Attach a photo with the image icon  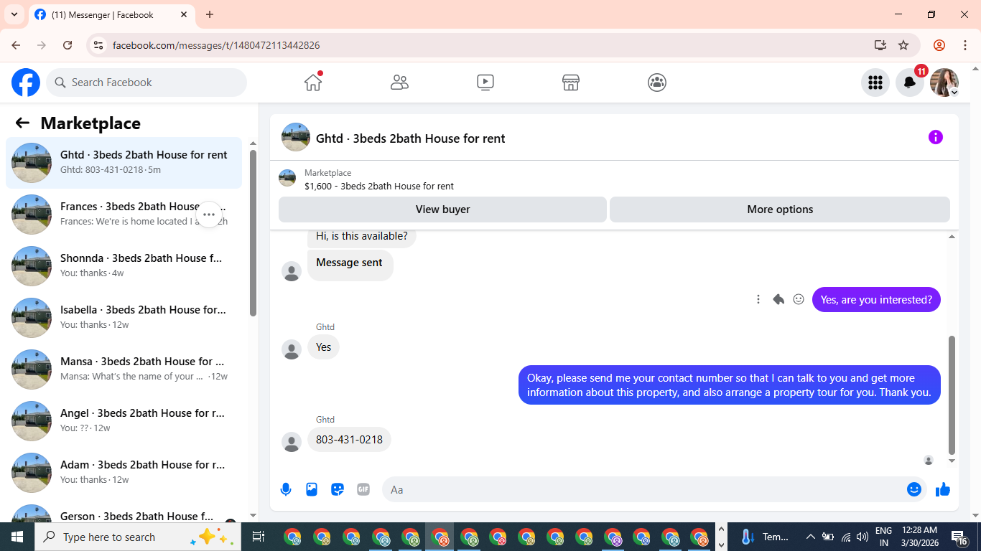click(x=312, y=489)
